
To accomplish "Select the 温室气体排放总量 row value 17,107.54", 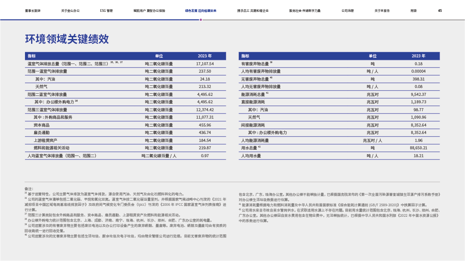I will point(205,63).
